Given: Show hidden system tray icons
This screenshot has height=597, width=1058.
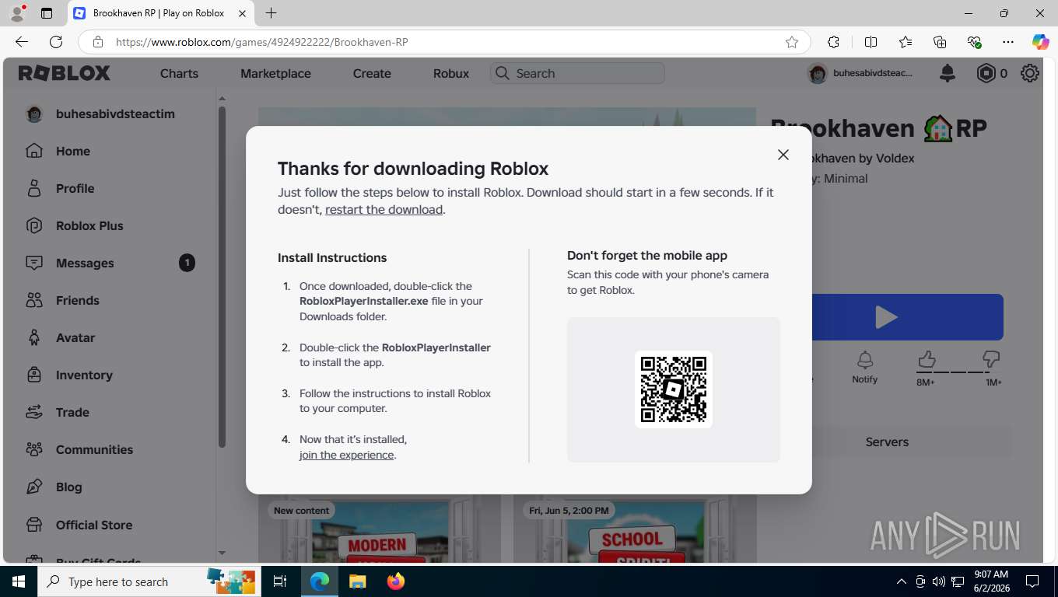Looking at the screenshot, I should (902, 581).
